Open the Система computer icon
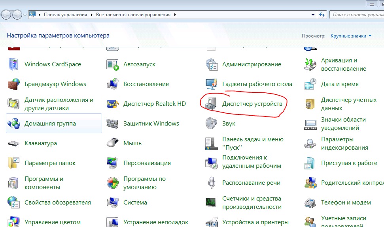384x227 pixels. click(x=113, y=202)
